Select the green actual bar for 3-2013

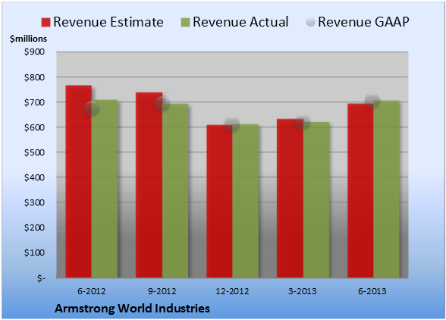coord(316,200)
